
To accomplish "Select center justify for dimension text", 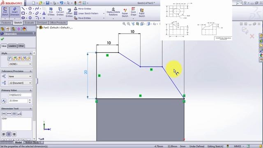I will coord(9,134).
